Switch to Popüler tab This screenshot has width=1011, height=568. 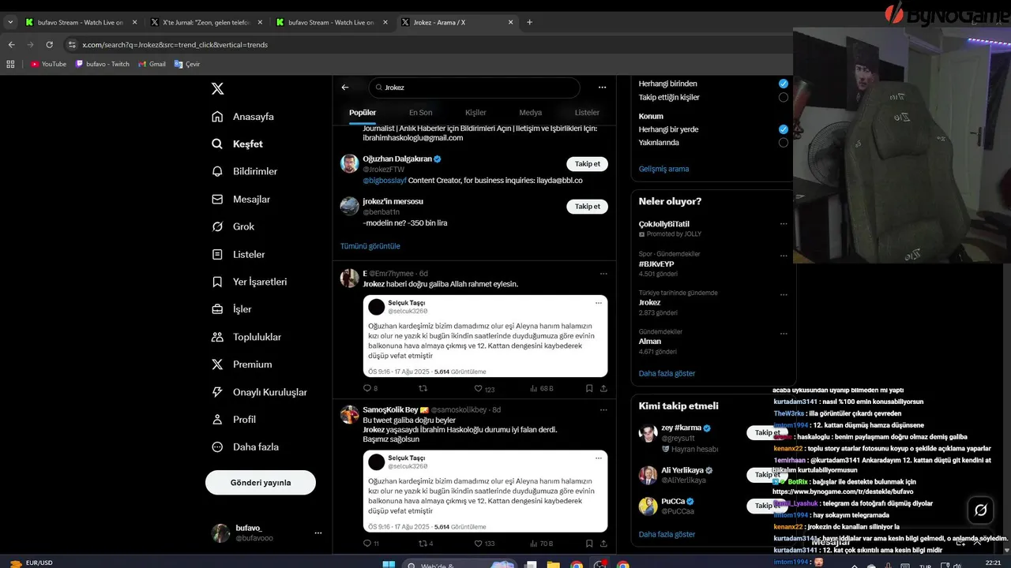[x=363, y=113]
